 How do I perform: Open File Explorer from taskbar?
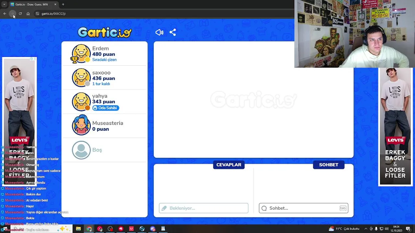(x=78, y=229)
